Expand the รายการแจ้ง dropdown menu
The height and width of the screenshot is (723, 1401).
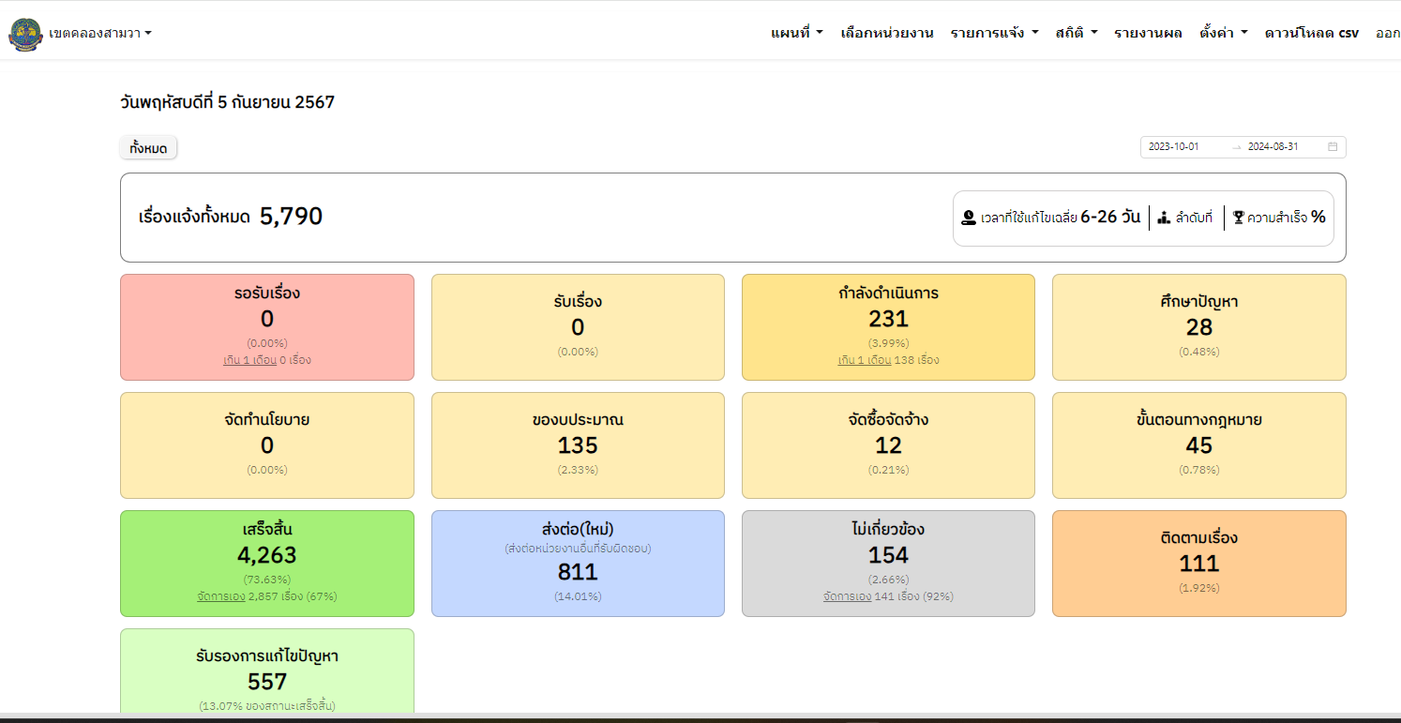click(994, 33)
